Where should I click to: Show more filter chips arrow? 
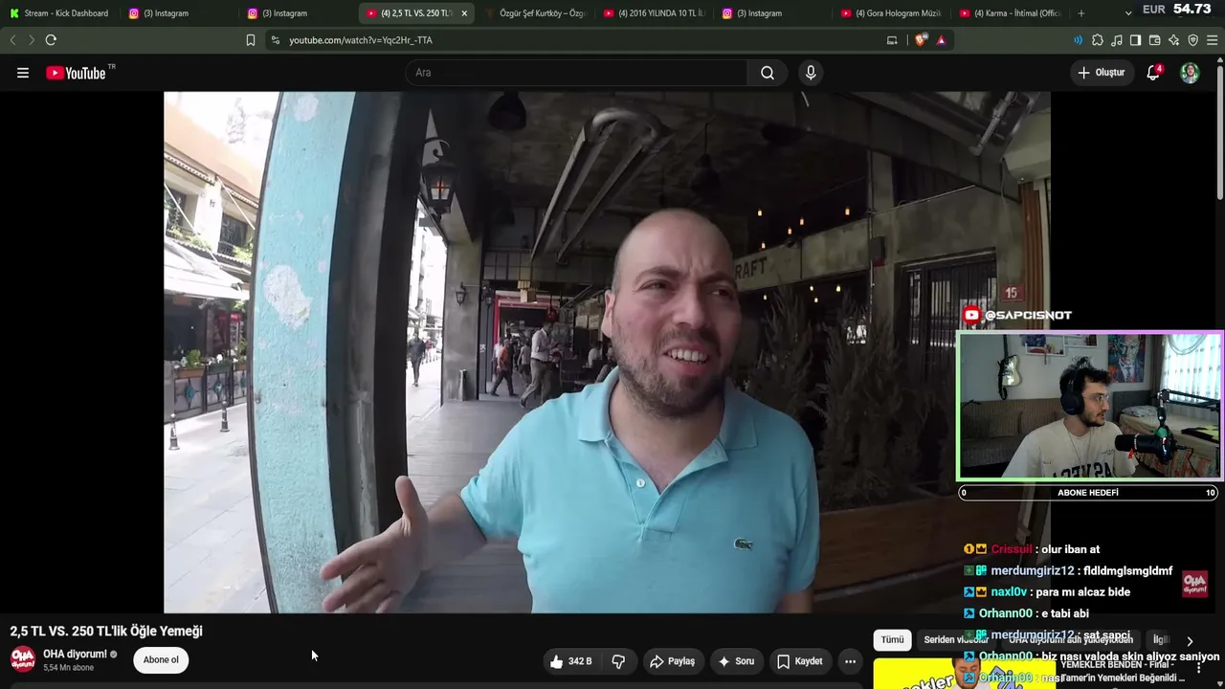(x=1190, y=641)
